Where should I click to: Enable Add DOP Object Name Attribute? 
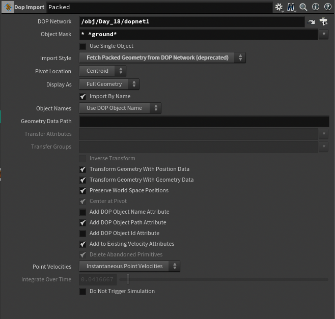coord(82,212)
